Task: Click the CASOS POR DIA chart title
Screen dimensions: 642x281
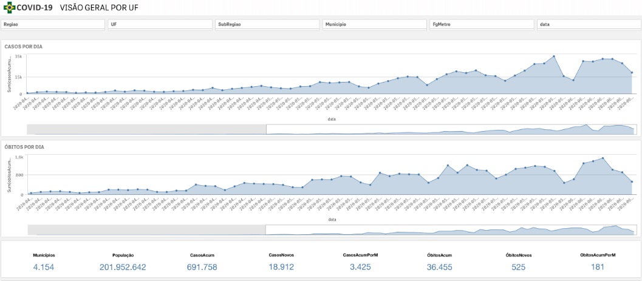Action: pyautogui.click(x=21, y=47)
